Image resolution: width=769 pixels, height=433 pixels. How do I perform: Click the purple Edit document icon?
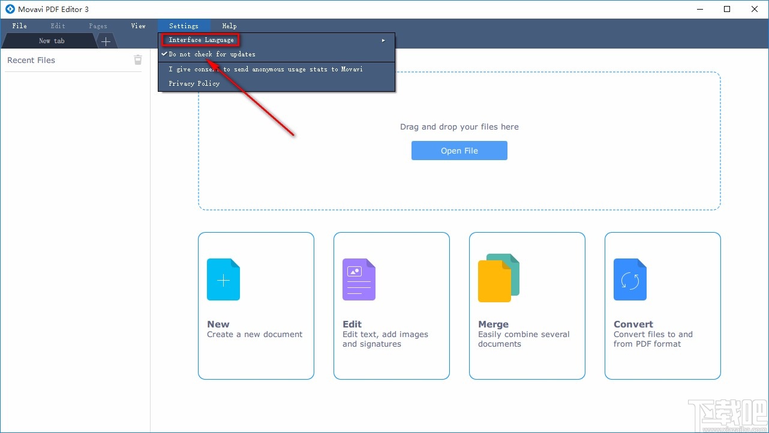pyautogui.click(x=359, y=279)
